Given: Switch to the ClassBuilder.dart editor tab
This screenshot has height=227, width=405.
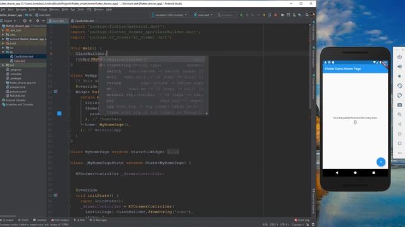Looking at the screenshot, I should tap(84, 21).
